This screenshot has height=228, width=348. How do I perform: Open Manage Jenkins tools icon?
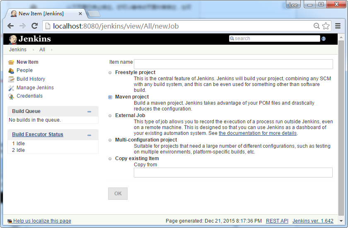pyautogui.click(x=11, y=88)
